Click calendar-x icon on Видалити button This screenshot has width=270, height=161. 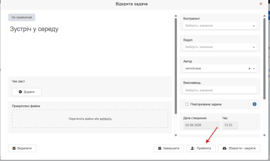pos(14,148)
